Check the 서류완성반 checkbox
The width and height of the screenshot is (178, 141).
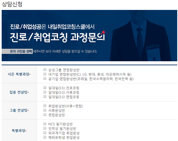click(x=45, y=110)
